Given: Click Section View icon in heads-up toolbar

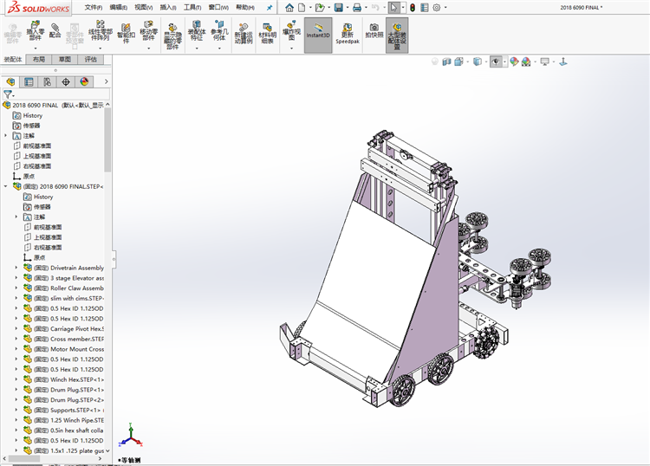Looking at the screenshot, I should (446, 62).
